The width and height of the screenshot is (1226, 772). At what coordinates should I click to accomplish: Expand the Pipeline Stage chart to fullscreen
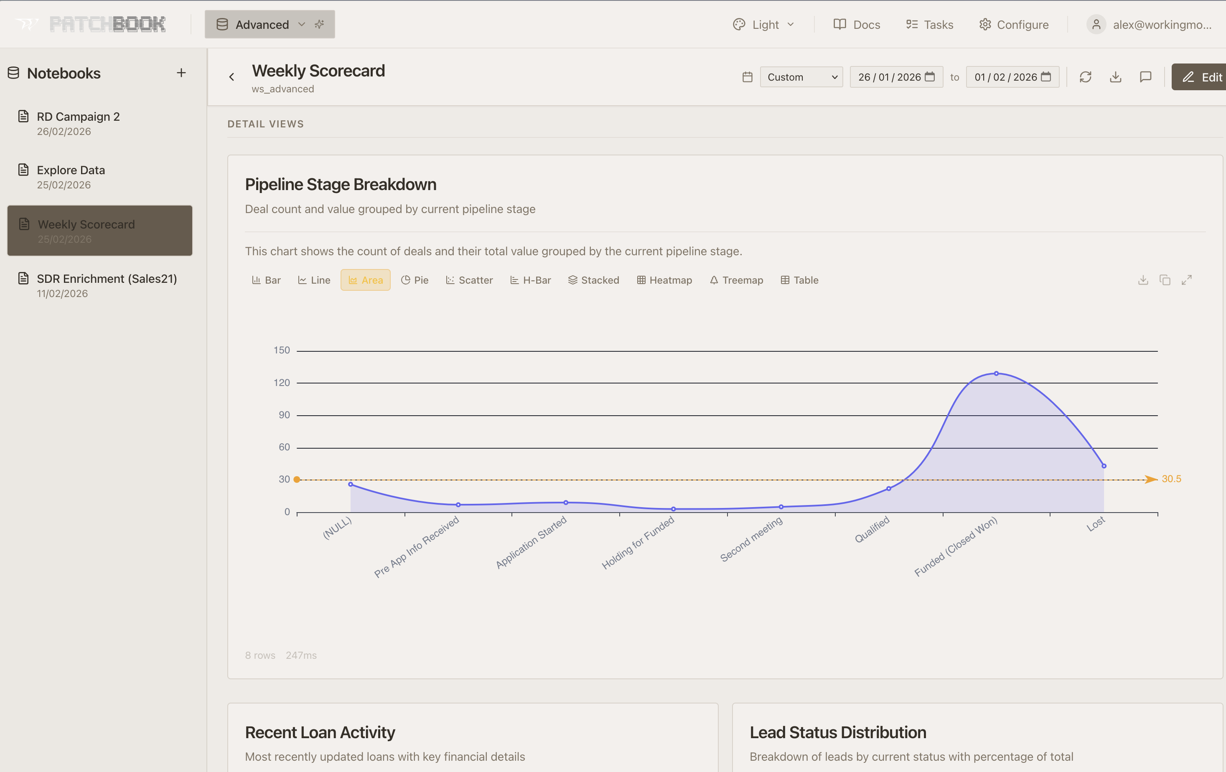pyautogui.click(x=1187, y=279)
